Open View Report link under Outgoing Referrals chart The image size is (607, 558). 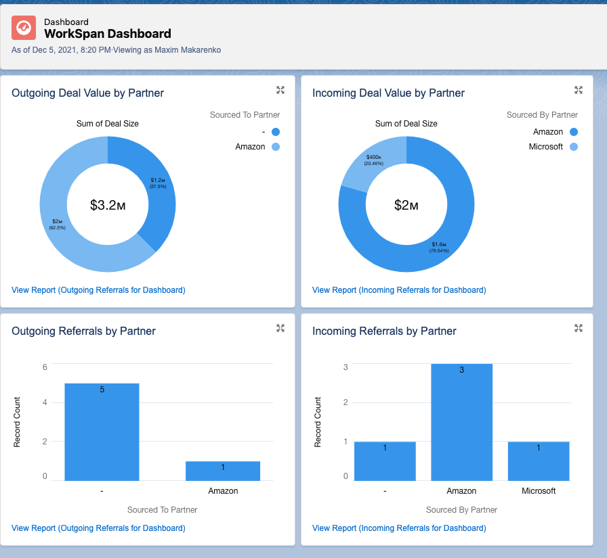point(98,528)
